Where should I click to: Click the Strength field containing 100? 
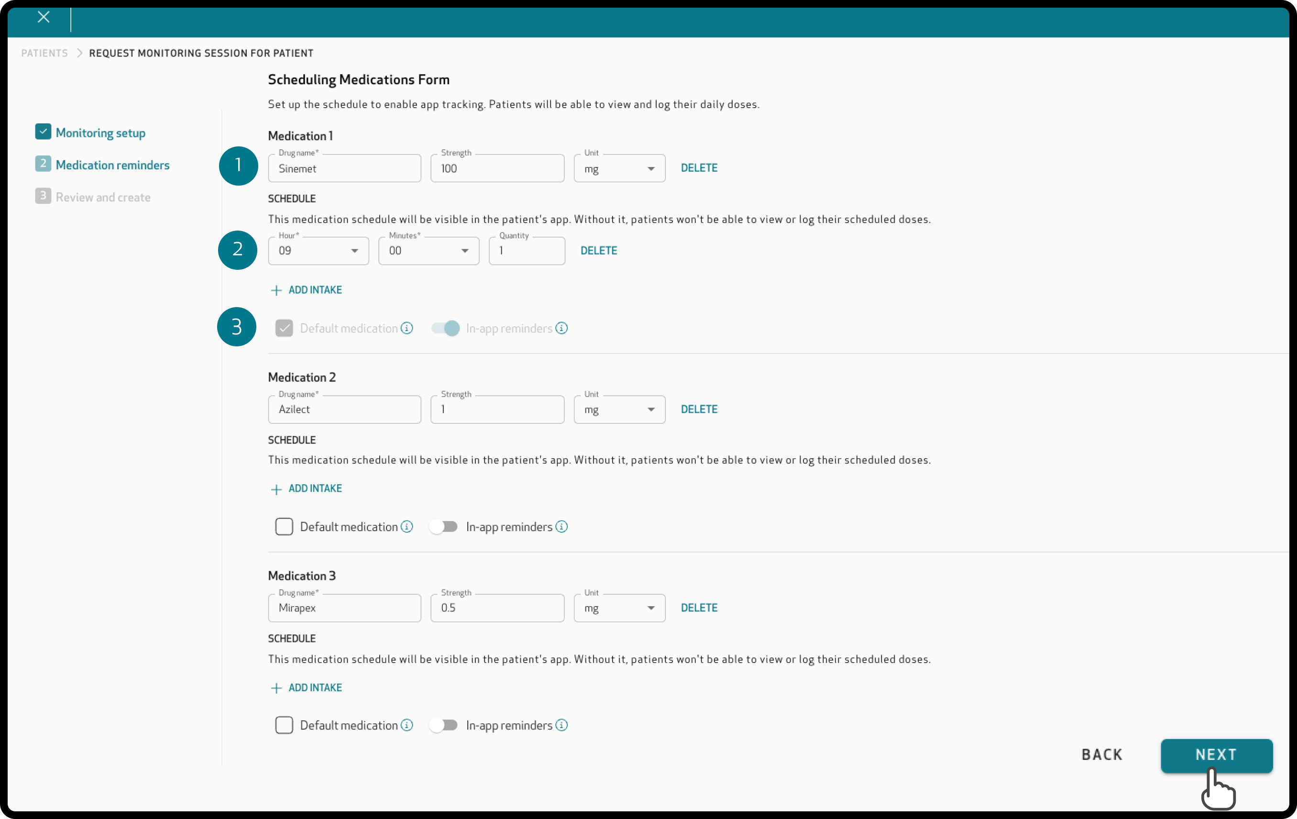[x=497, y=169]
